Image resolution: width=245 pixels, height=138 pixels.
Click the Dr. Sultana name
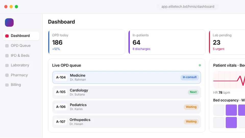pos(77,95)
